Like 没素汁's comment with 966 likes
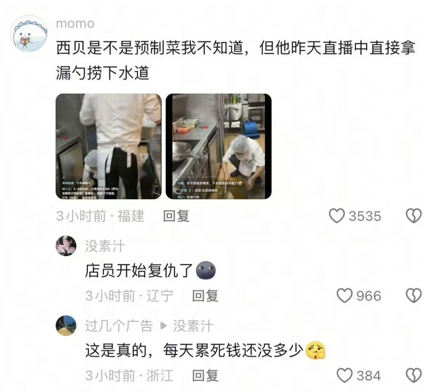This screenshot has width=432, height=392. 345,296
